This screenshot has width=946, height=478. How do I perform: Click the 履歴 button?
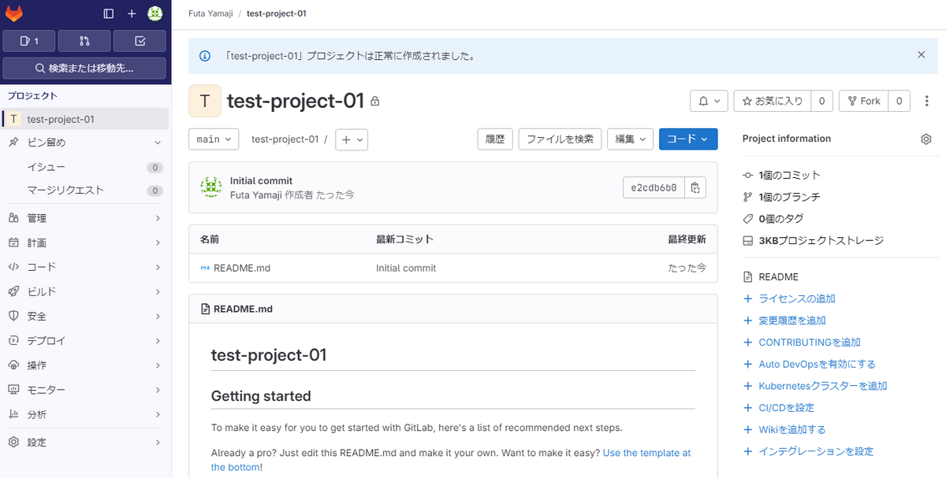(x=495, y=139)
